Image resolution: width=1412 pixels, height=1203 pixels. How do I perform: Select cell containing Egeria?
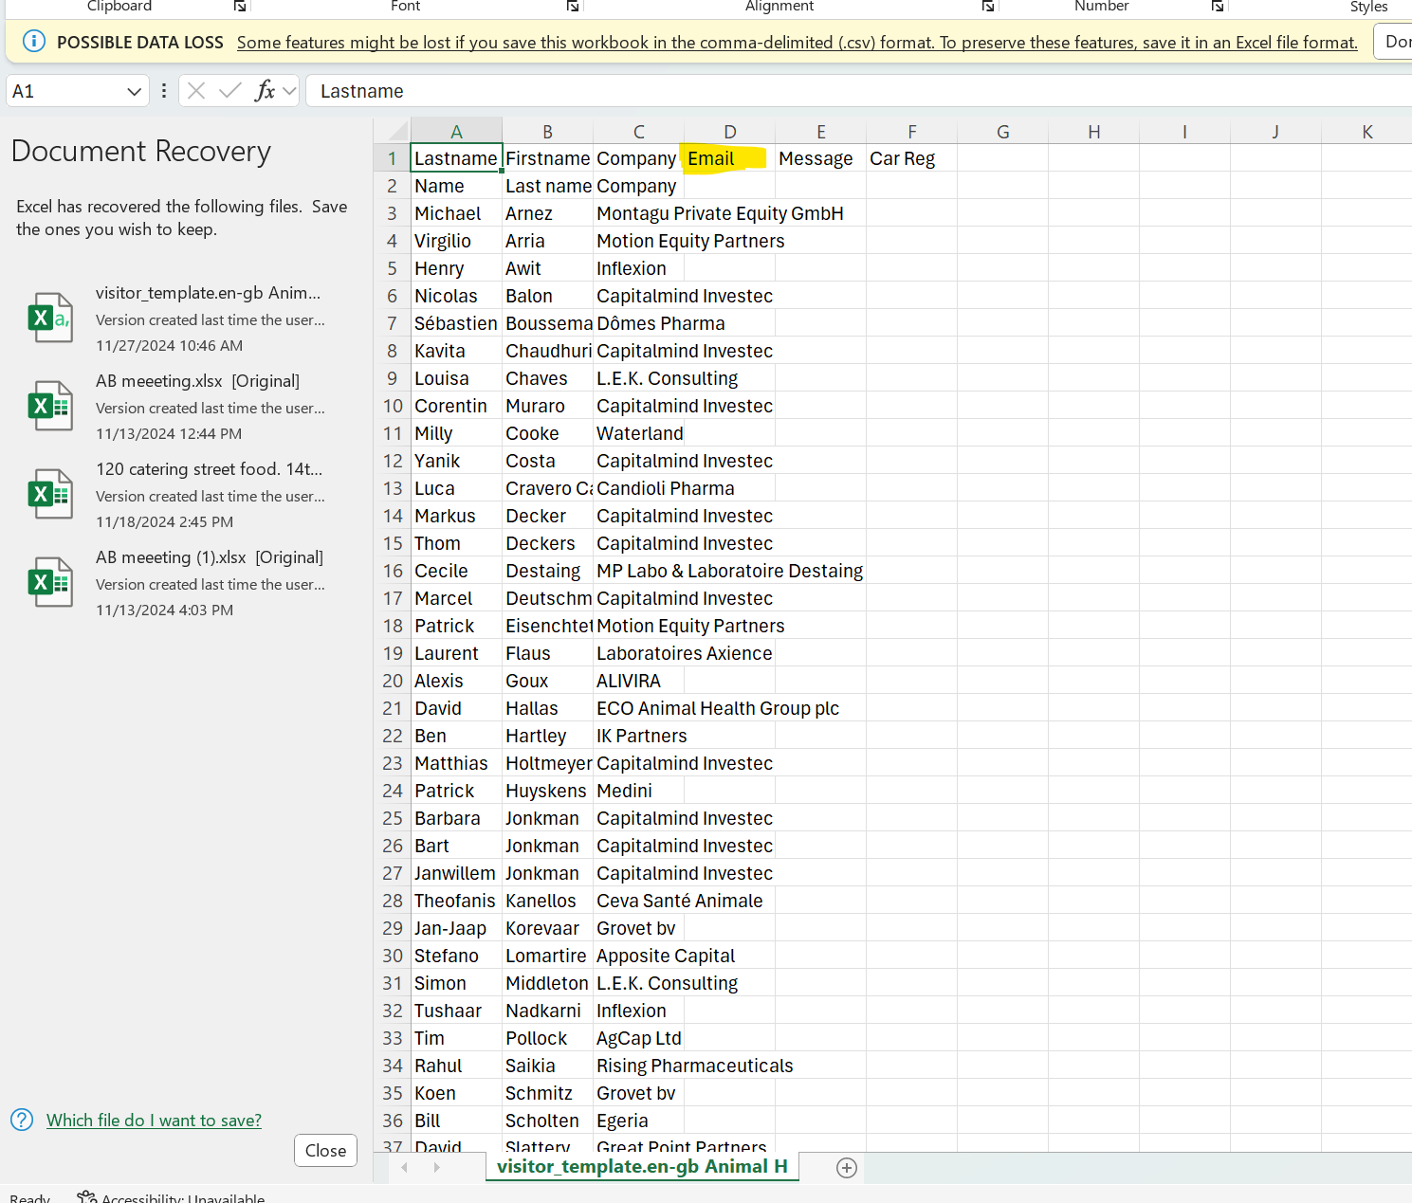pos(638,1121)
